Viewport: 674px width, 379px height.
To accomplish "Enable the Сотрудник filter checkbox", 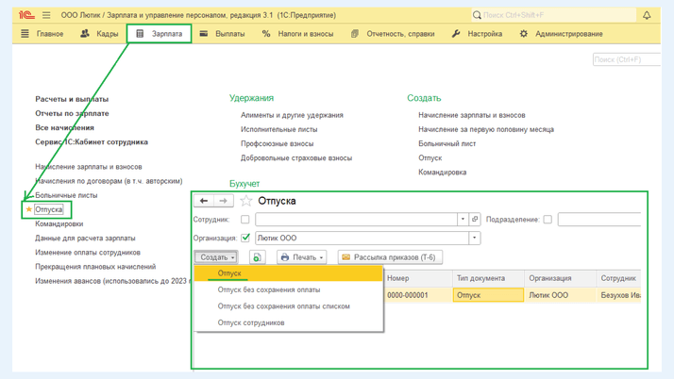I will [245, 220].
